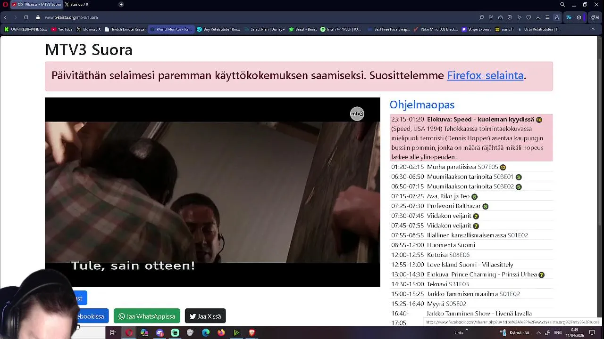
Task: Select the Speed - kuoleman kyydissä program entry
Action: coord(471,138)
